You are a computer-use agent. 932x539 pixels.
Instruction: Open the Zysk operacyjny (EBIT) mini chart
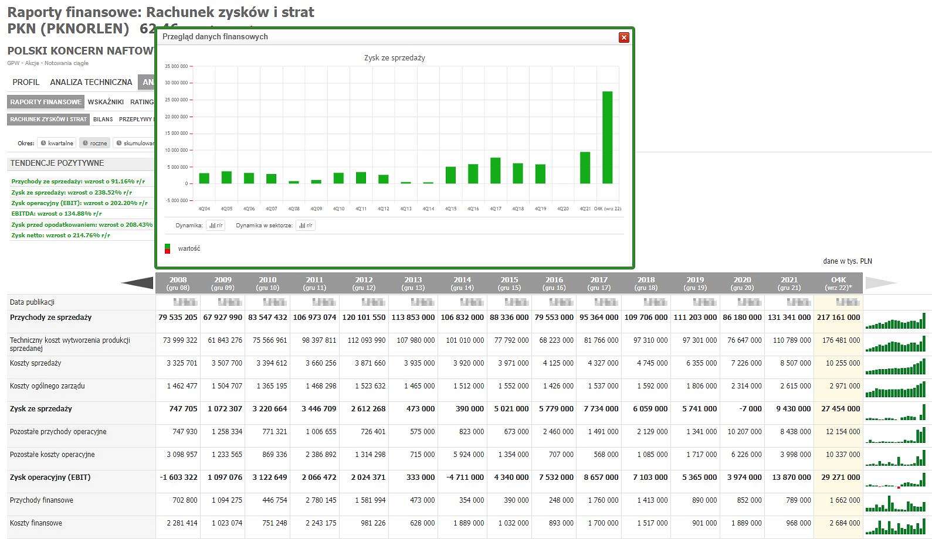896,481
